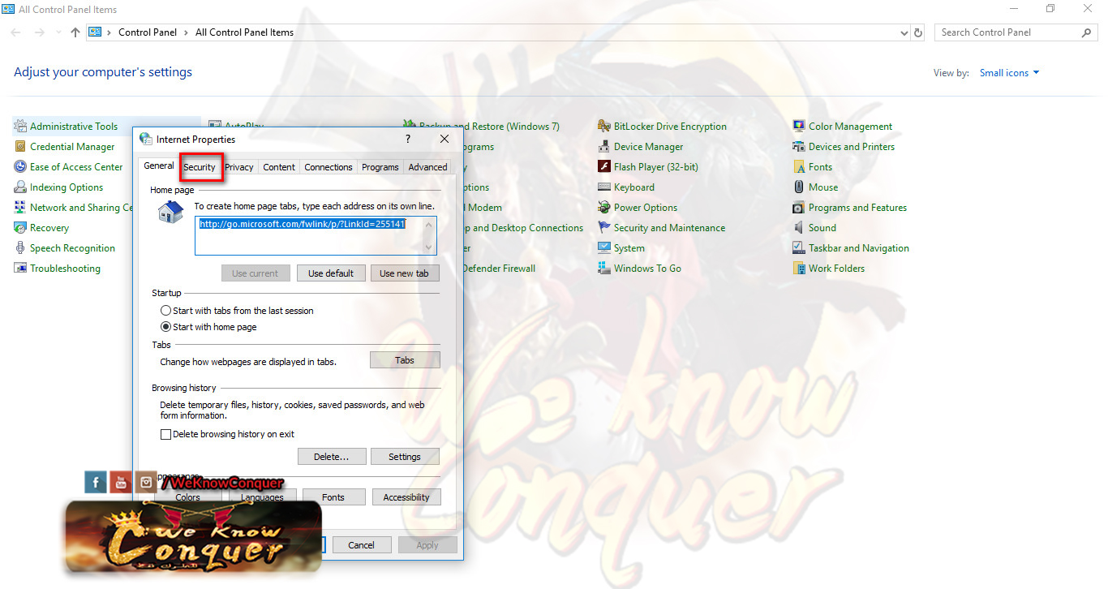Open the Color Management icon
This screenshot has width=1108, height=589.
click(x=799, y=127)
